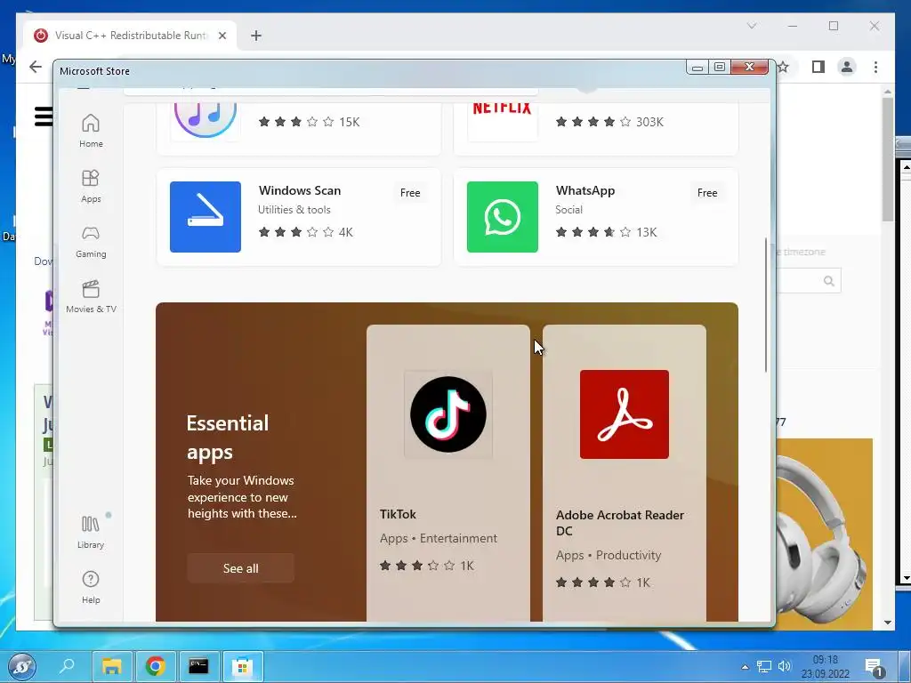Click volume speaker tray icon

(x=785, y=666)
